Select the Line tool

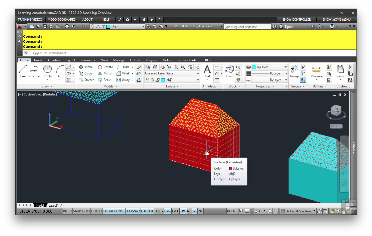(23, 71)
